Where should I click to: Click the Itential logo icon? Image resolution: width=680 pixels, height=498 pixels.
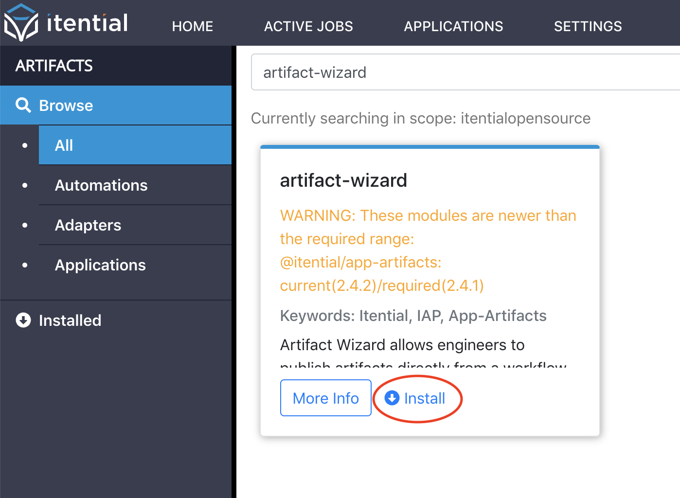tap(21, 22)
